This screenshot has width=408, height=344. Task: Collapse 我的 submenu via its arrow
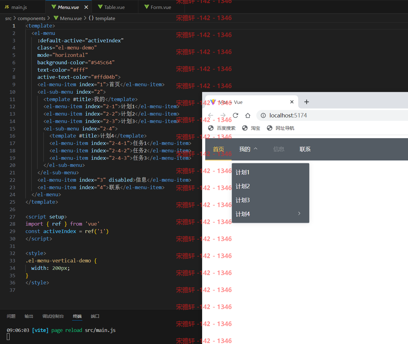256,149
